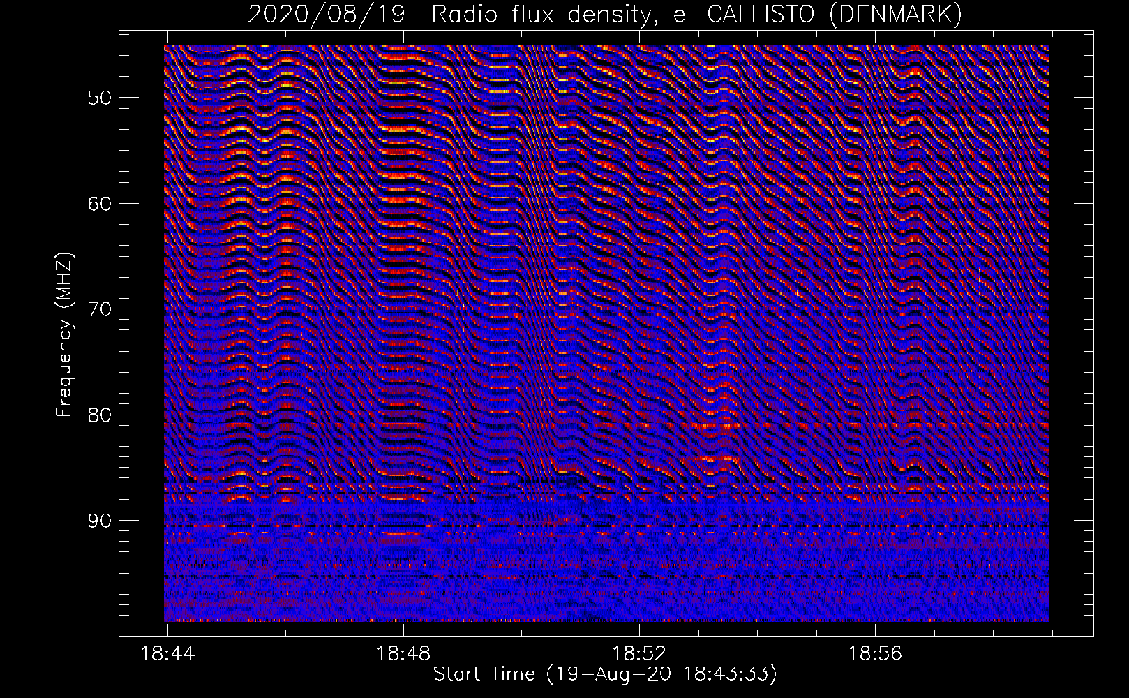Click the 90 frequency tick label
The image size is (1129, 698).
tap(99, 521)
